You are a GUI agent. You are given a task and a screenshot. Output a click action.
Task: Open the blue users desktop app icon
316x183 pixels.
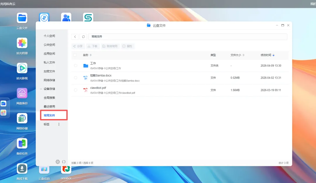pos(66,17)
